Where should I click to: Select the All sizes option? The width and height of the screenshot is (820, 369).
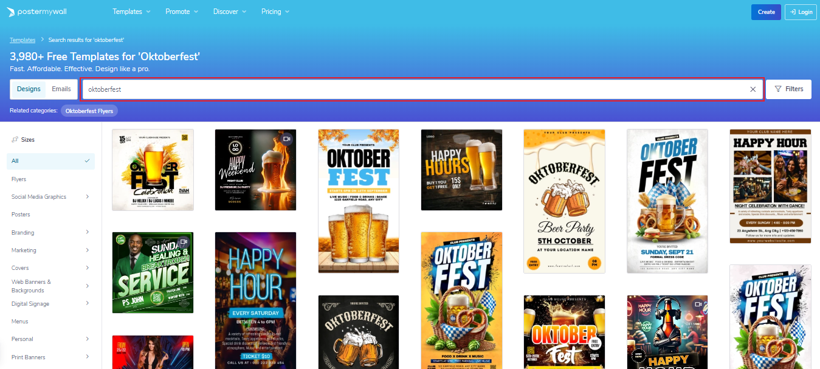pos(50,161)
